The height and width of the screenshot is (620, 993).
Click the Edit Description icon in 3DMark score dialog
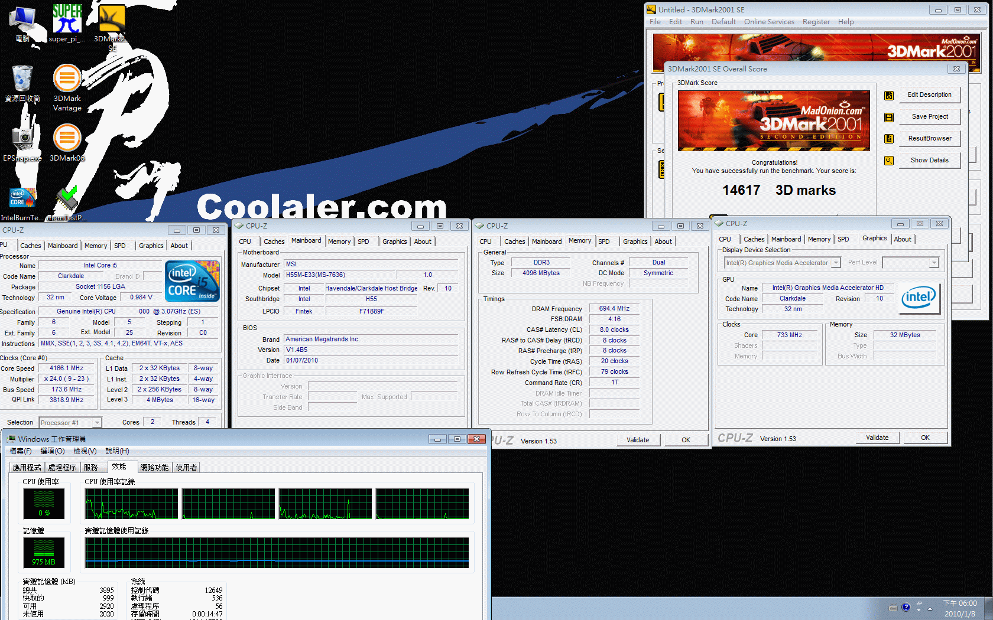[889, 95]
